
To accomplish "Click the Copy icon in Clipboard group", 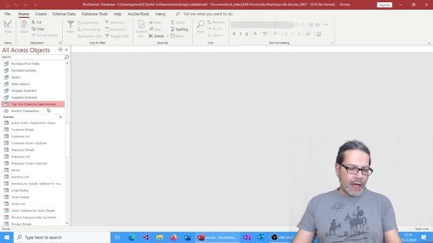I will pos(33,28).
